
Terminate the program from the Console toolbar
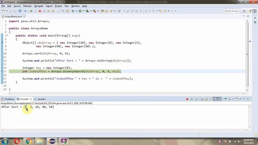(x=187, y=99)
